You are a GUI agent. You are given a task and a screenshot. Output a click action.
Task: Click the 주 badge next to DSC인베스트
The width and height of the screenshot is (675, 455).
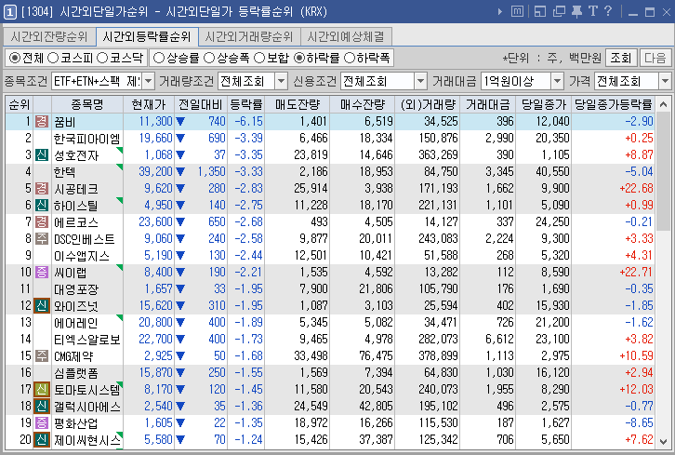(42, 239)
